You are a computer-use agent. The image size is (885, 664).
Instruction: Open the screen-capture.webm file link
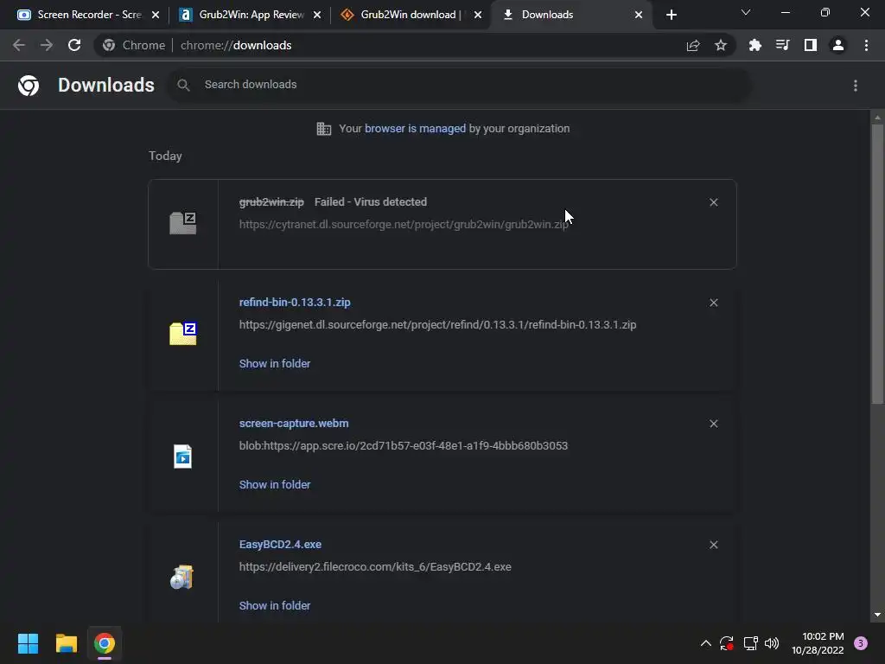(x=294, y=423)
